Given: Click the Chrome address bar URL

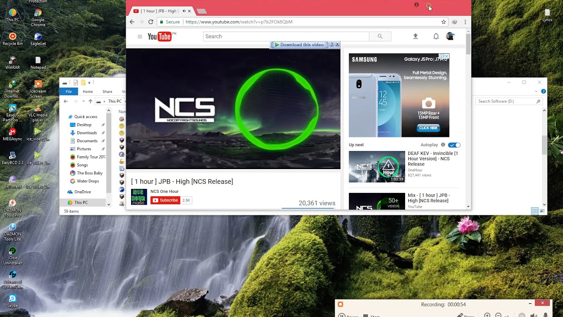Looking at the screenshot, I should [x=239, y=22].
